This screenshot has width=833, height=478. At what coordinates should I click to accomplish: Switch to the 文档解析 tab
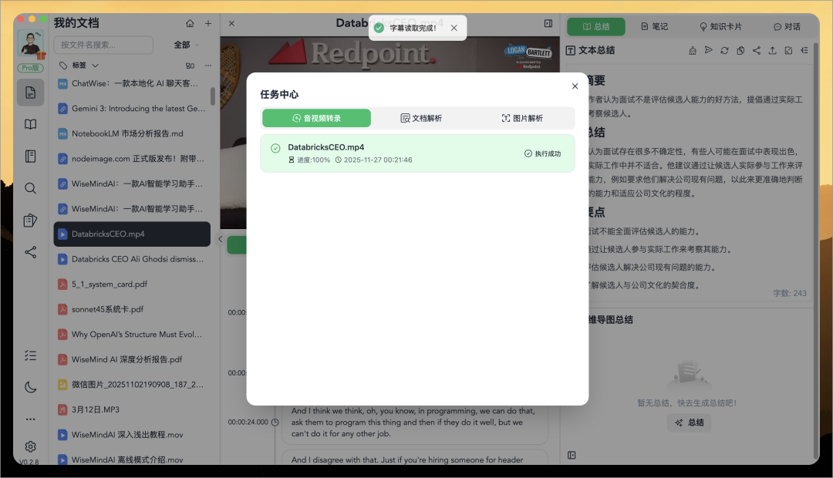tap(421, 118)
